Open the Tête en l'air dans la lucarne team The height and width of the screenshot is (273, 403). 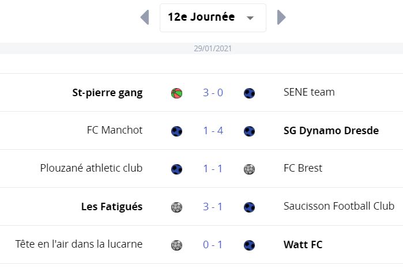79,244
